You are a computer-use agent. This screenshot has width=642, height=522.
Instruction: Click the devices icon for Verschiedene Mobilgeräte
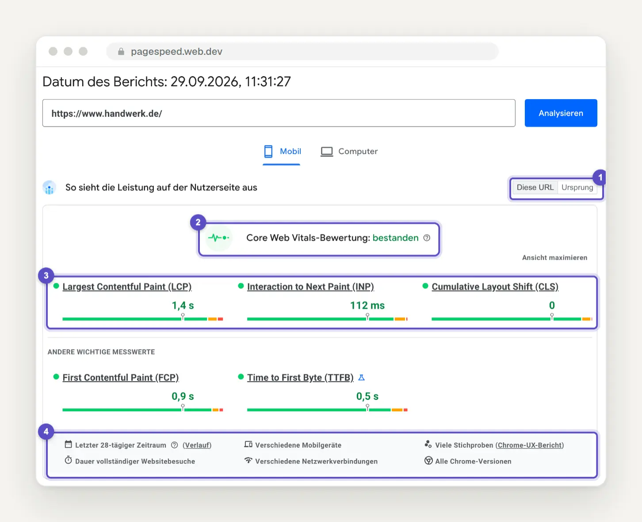click(248, 444)
